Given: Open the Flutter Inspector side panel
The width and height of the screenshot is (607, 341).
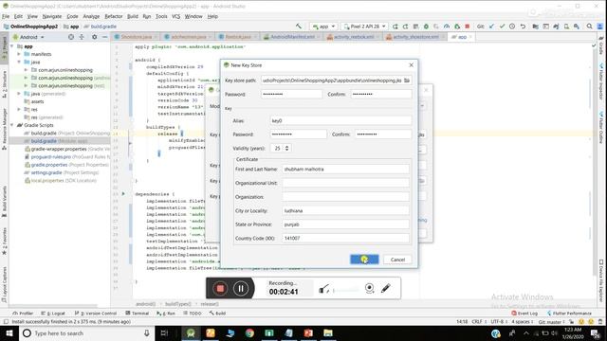Looking at the screenshot, I should (601, 82).
